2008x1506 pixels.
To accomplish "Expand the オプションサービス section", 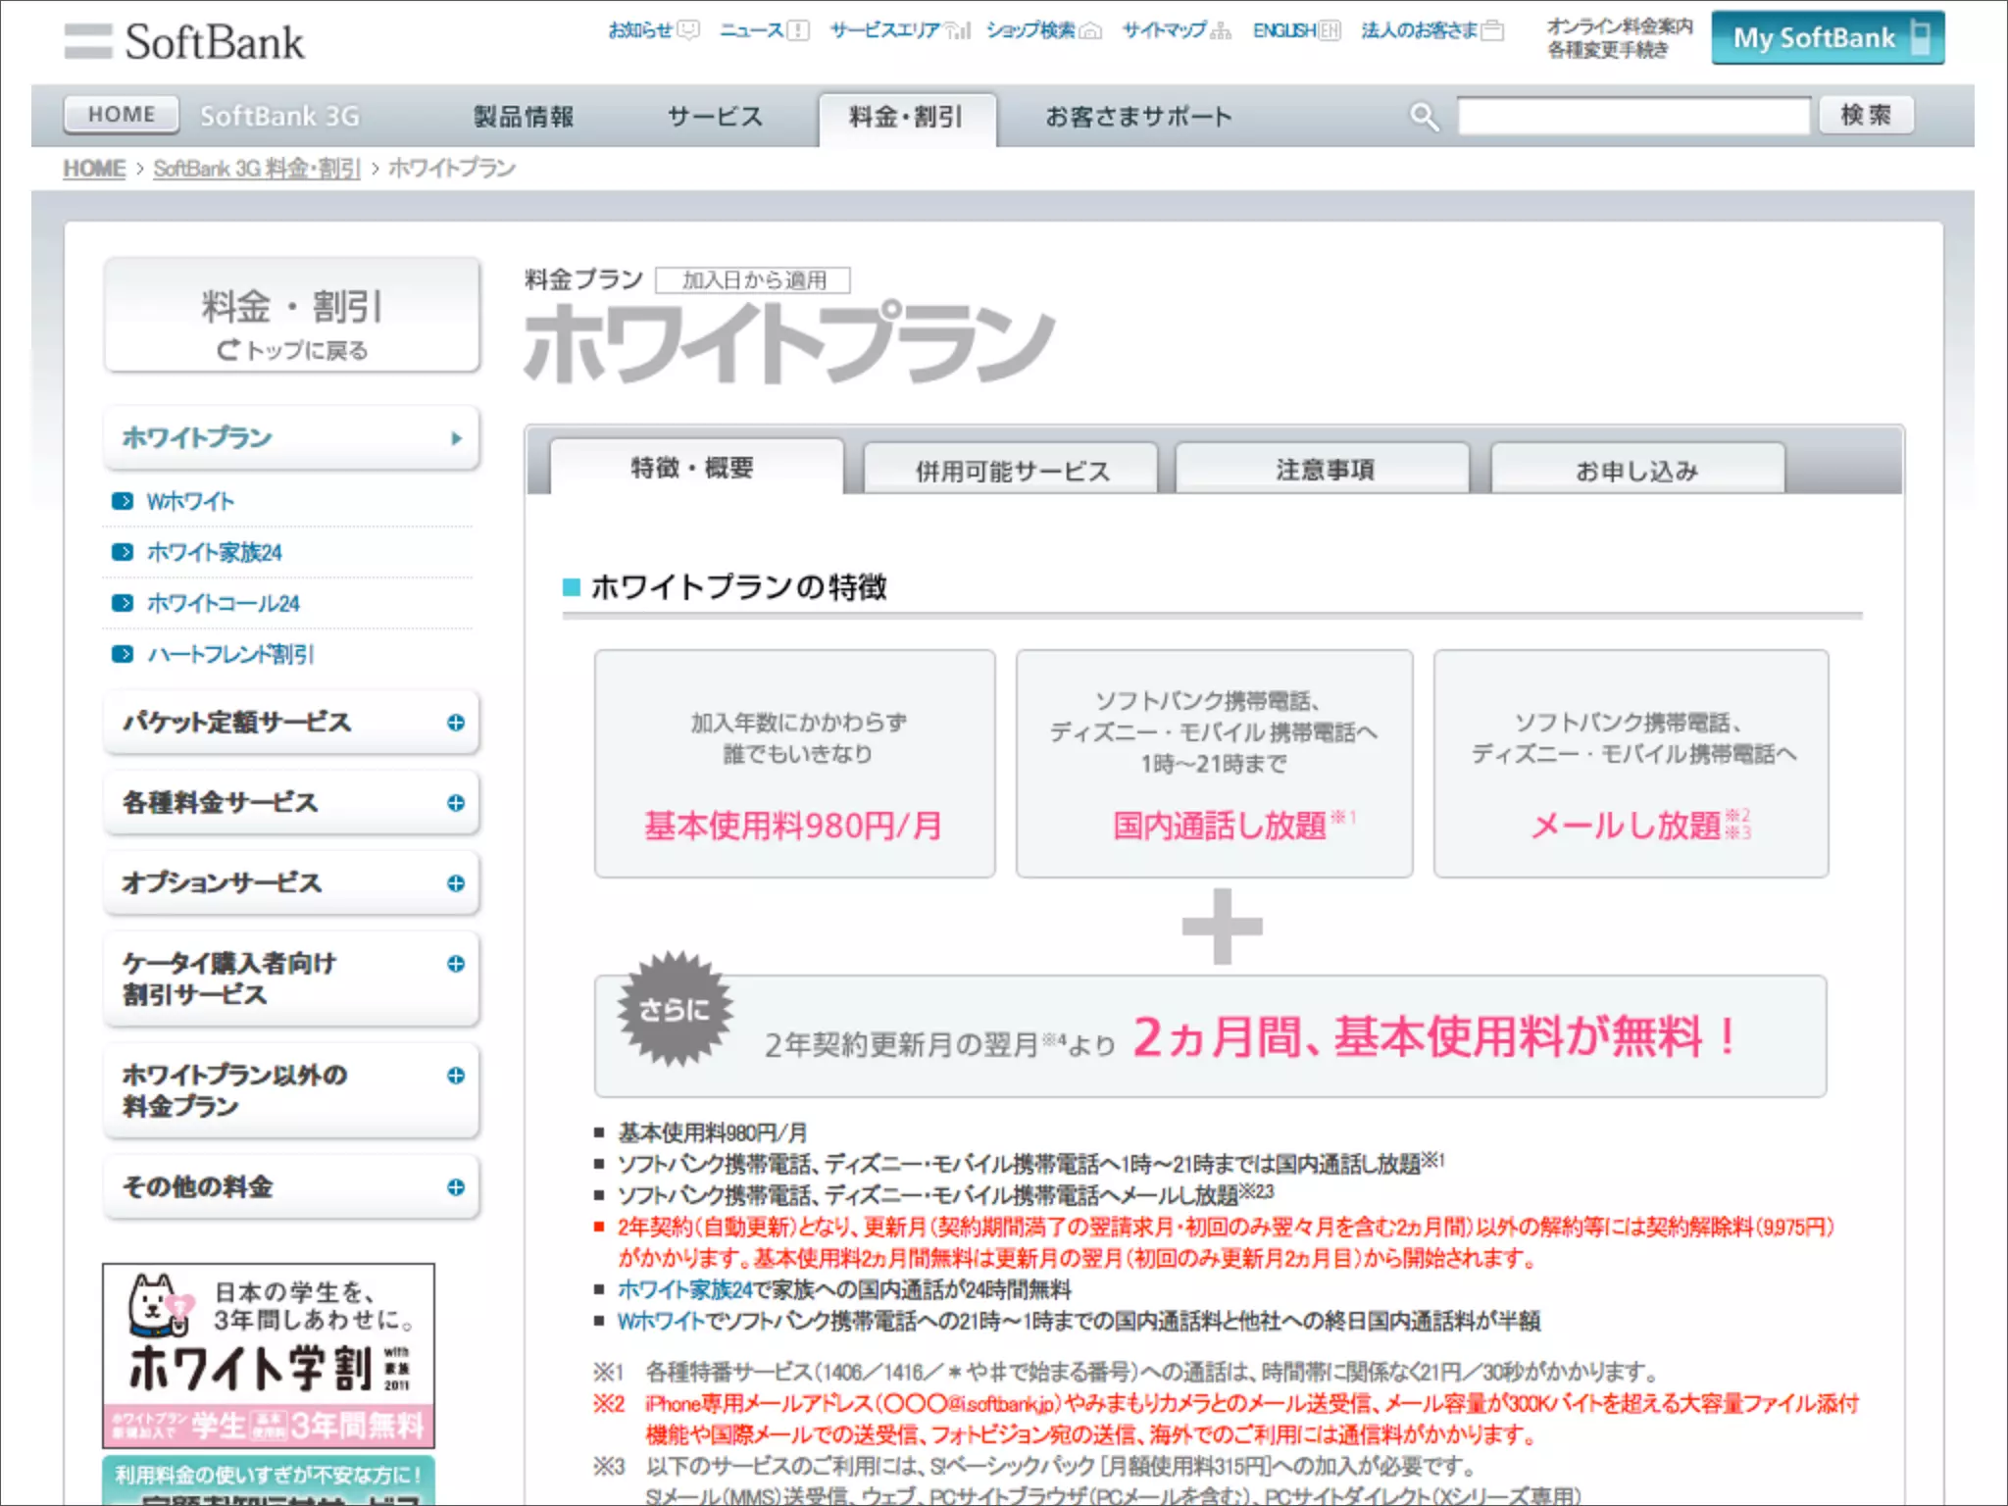I will 456,883.
